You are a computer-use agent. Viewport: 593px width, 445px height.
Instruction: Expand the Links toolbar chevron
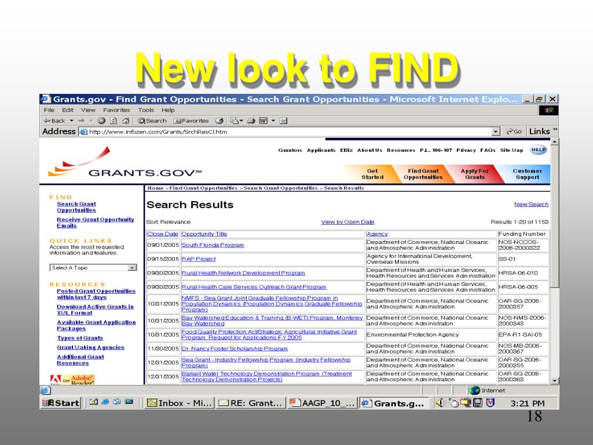[555, 130]
